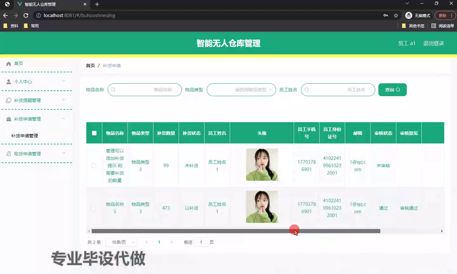Click the 通过 status cell

383,208
